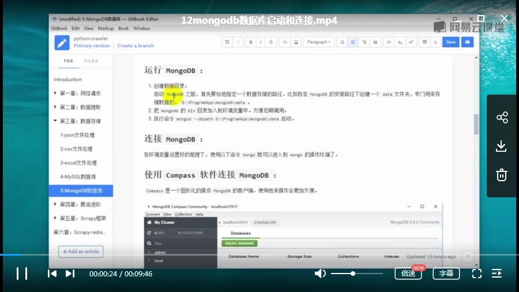Open the Markup menu

(x=106, y=28)
